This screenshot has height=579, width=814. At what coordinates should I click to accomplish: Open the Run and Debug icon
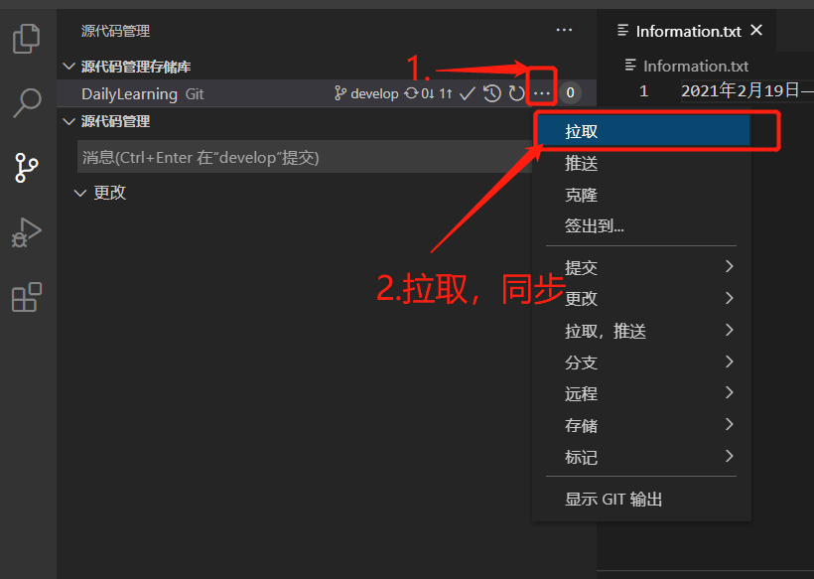pyautogui.click(x=27, y=232)
